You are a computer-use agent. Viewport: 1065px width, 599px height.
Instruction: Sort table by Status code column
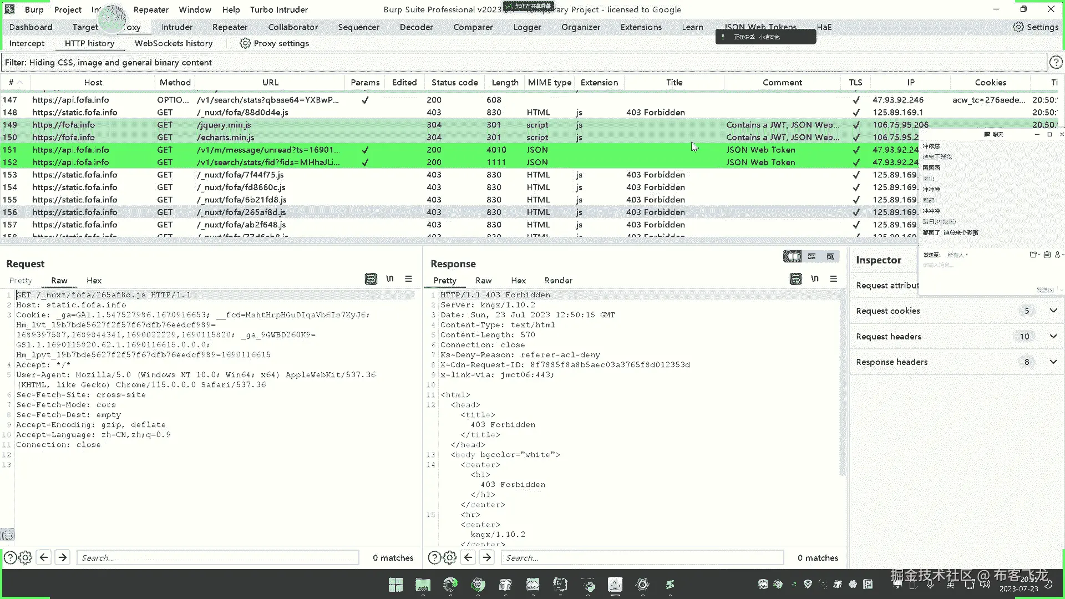(x=454, y=82)
